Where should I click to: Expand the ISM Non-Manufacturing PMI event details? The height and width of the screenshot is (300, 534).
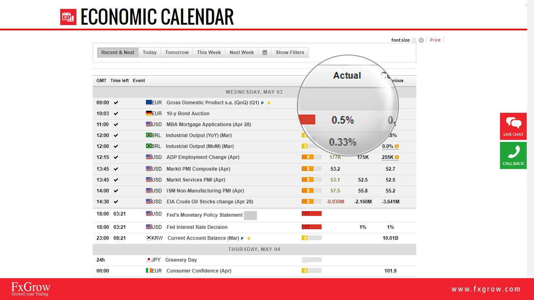pyautogui.click(x=205, y=191)
